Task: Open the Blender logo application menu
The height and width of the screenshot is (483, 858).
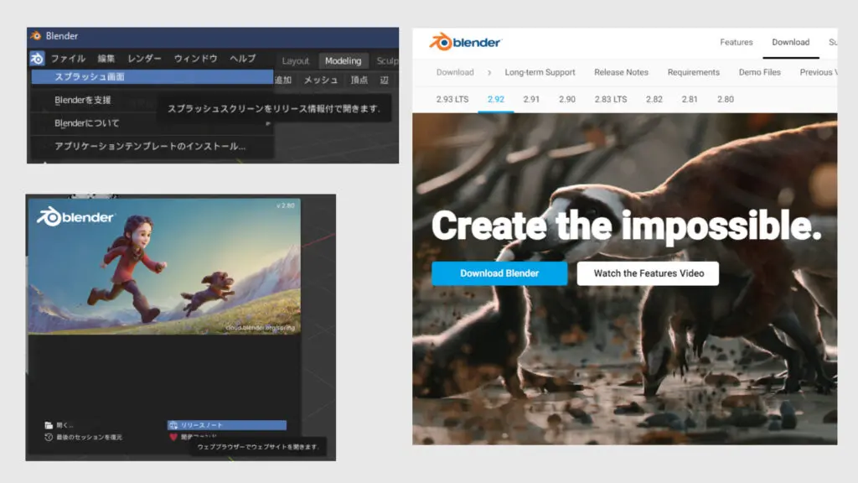Action: 37,58
